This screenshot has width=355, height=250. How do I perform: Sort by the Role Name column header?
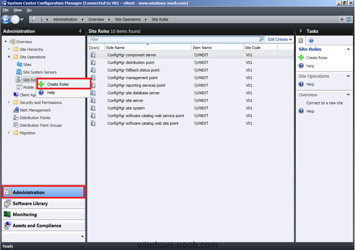pos(148,48)
